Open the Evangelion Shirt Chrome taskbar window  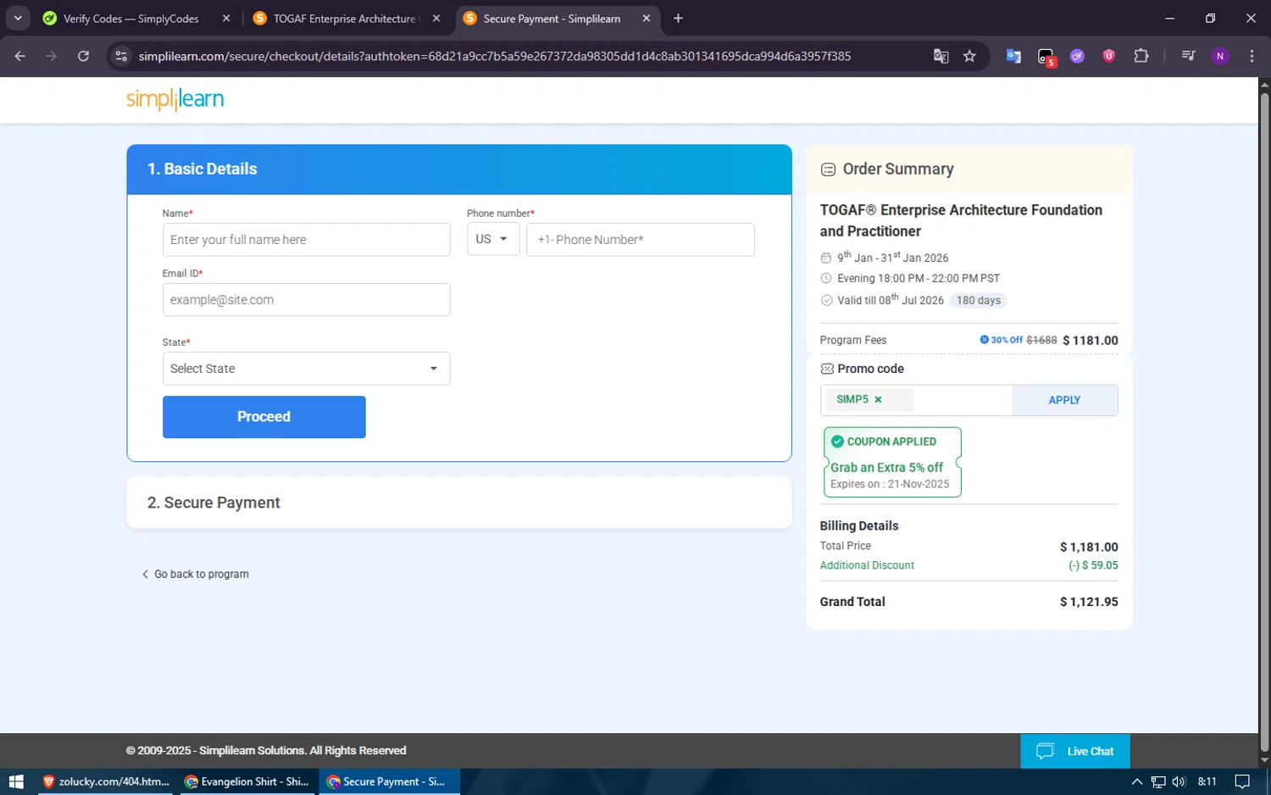tap(248, 781)
